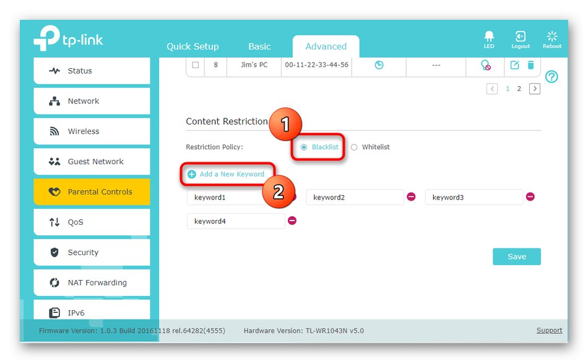Switch to the Basic tab
Viewport: 588px width, 363px height.
point(259,46)
